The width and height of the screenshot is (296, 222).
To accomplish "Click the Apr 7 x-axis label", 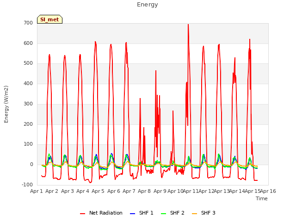I will point(129,191).
